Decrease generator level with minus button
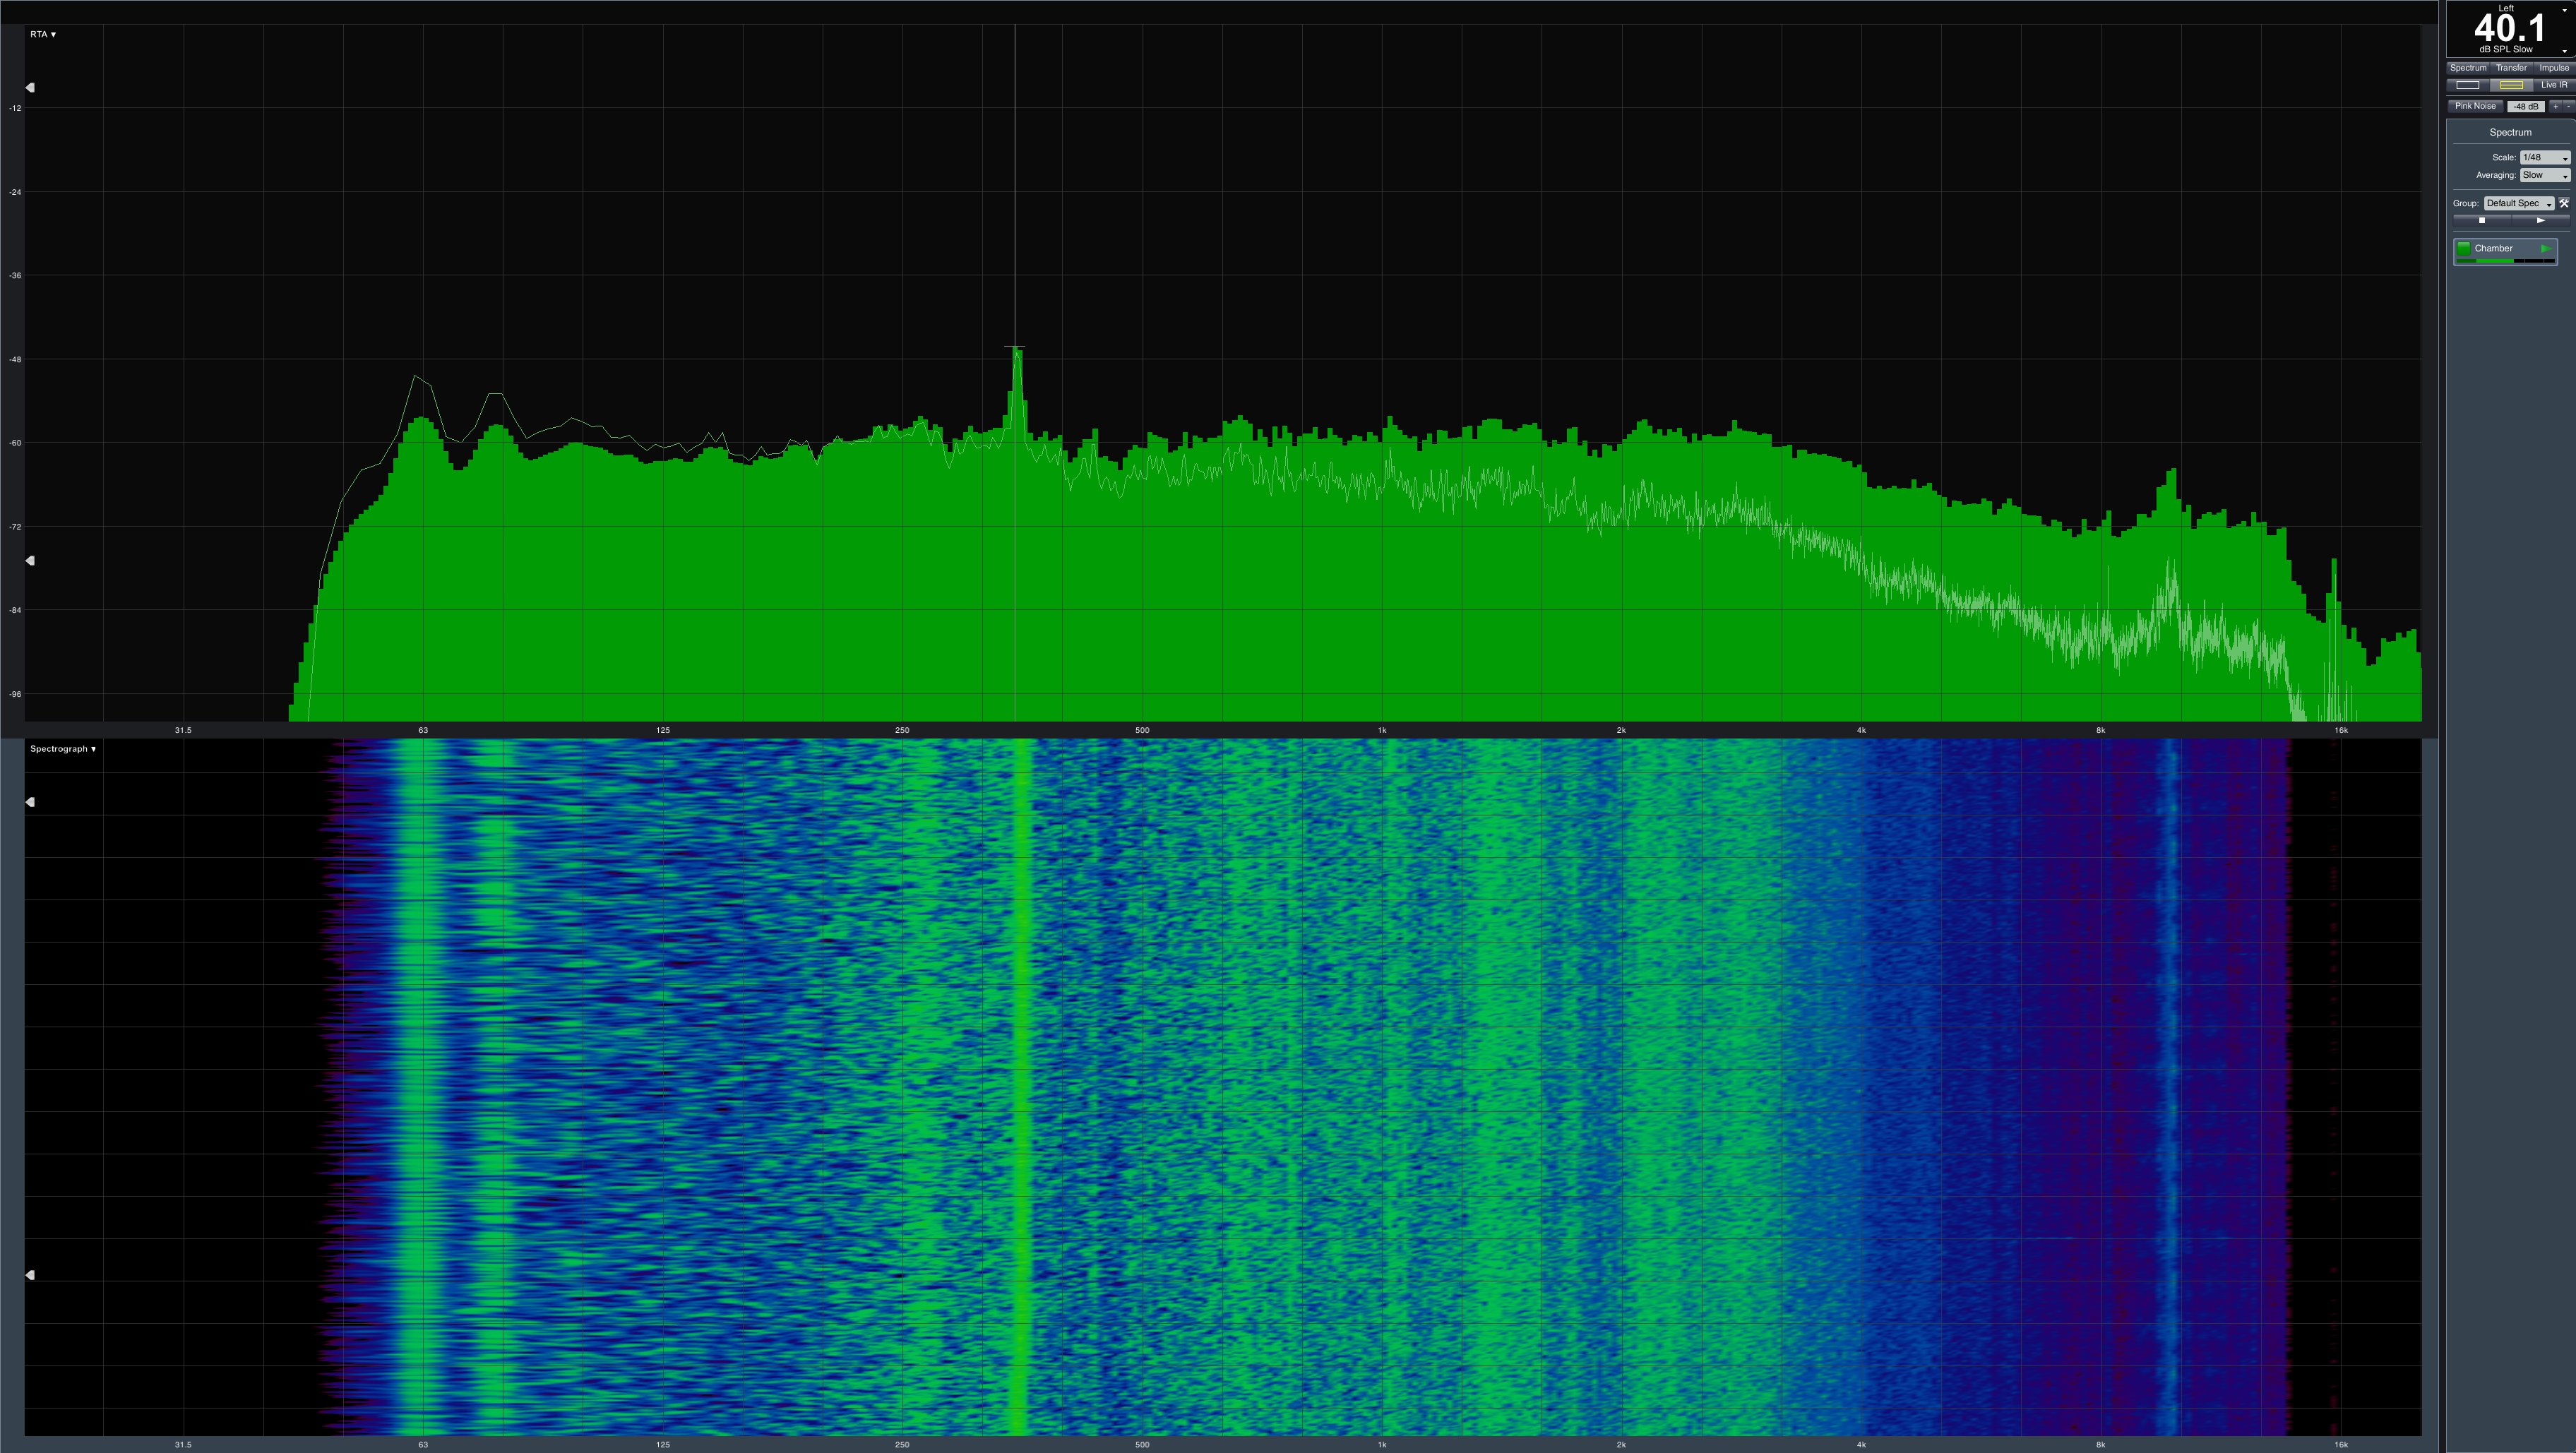2576x1453 pixels. tap(2567, 106)
